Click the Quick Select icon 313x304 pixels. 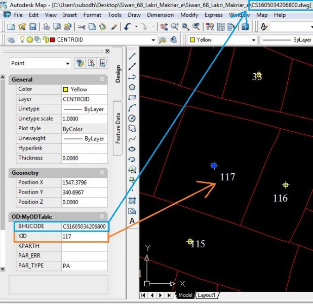click(x=80, y=63)
